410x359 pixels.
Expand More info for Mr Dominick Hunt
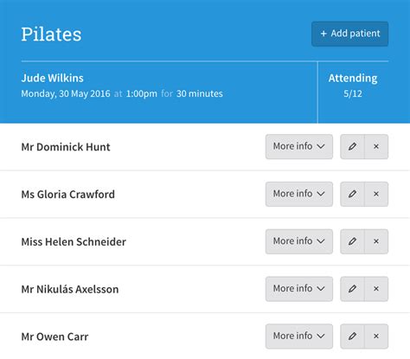(x=299, y=146)
